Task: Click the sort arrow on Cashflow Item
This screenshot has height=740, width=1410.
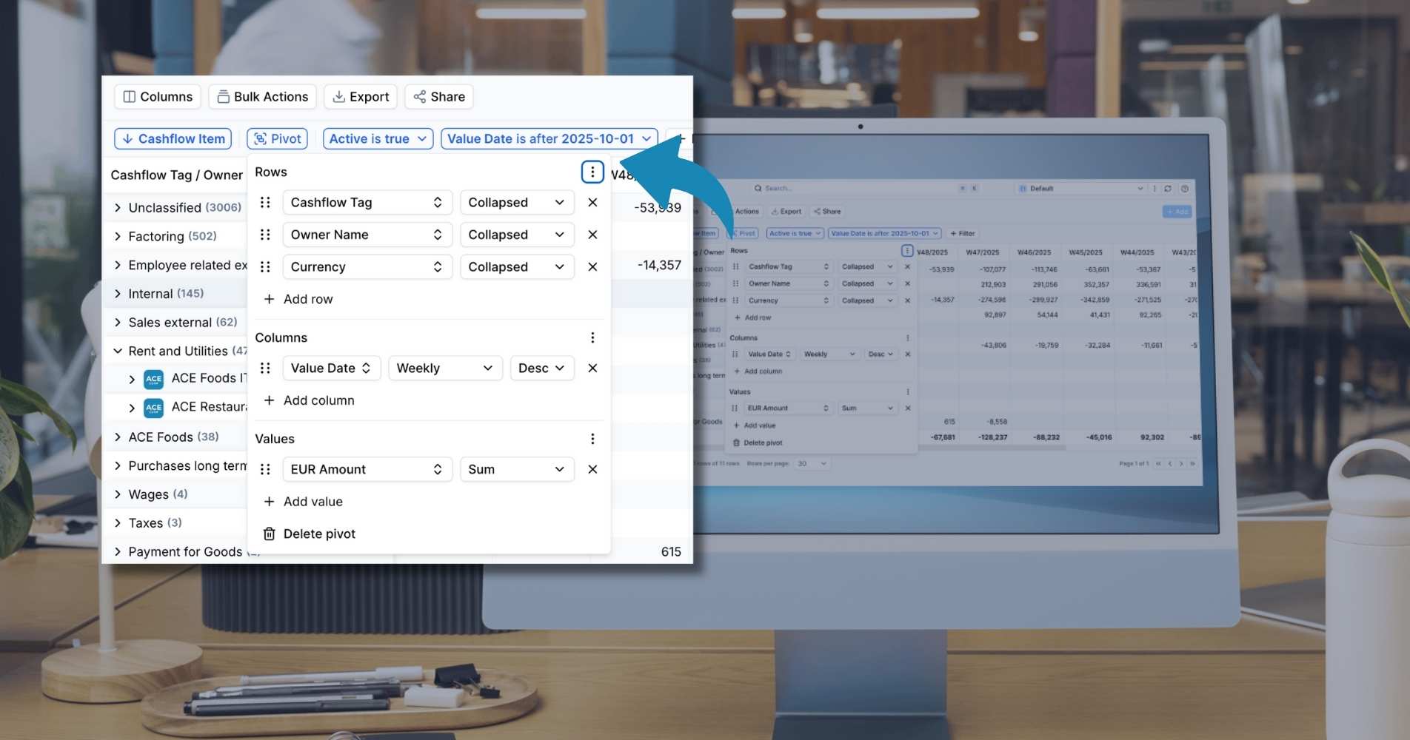Action: click(x=129, y=138)
